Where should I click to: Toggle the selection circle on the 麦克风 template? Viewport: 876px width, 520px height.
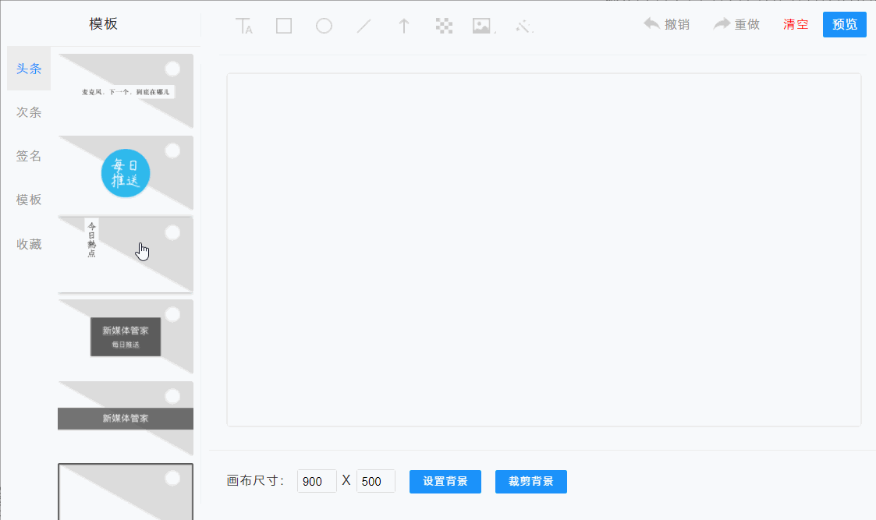point(172,69)
